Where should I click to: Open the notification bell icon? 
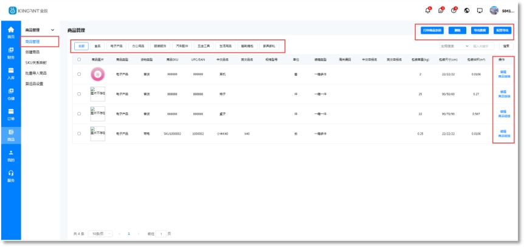click(x=428, y=10)
